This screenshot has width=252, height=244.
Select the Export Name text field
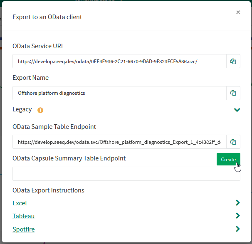tap(119, 93)
